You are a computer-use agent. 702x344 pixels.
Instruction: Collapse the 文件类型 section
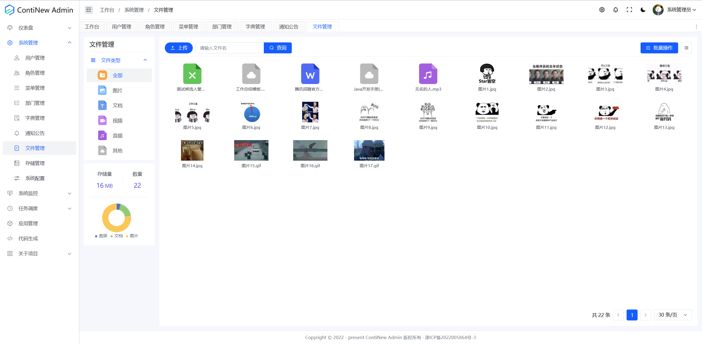pos(145,60)
